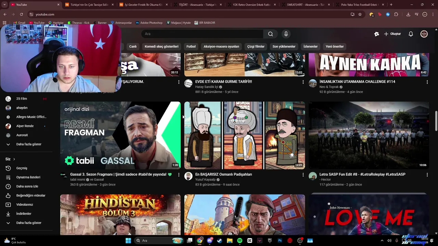Open the ahaydın subscription
Image resolution: width=438 pixels, height=246 pixels.
coord(26,108)
